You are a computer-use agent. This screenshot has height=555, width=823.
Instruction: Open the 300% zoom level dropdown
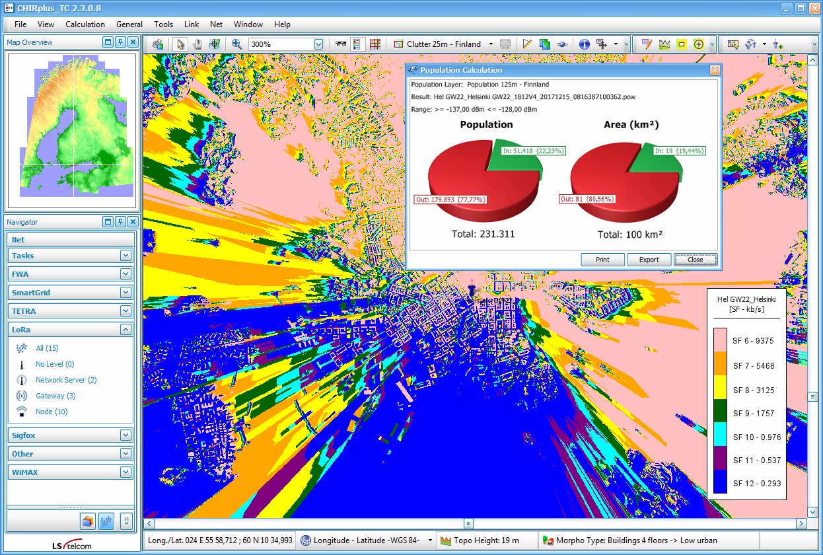tap(318, 44)
